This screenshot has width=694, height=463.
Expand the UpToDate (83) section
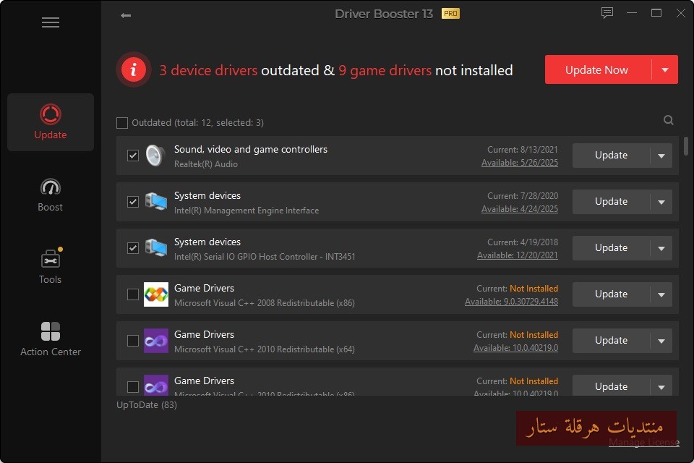(x=147, y=405)
